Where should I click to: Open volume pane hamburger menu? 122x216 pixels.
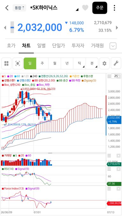[109, 156]
